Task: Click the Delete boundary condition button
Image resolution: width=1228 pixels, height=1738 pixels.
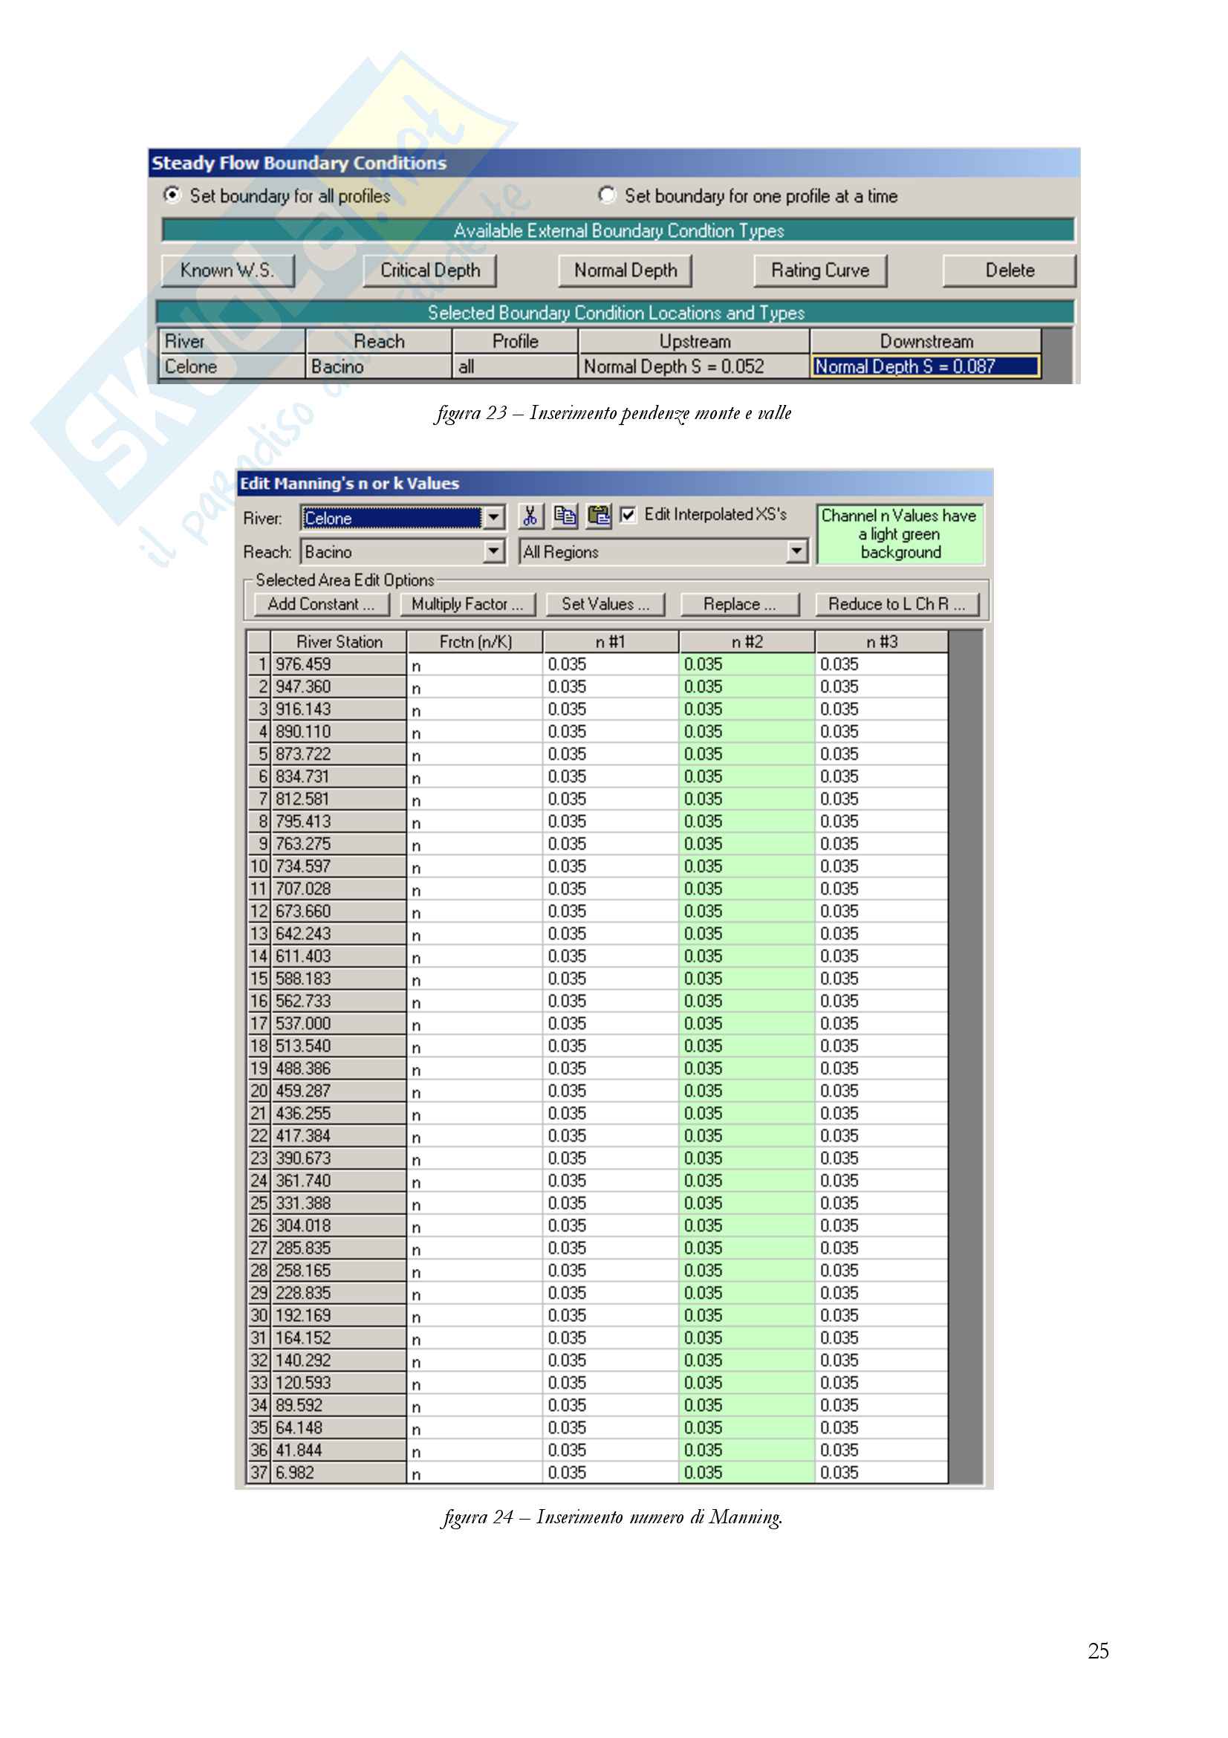Action: 1010,271
